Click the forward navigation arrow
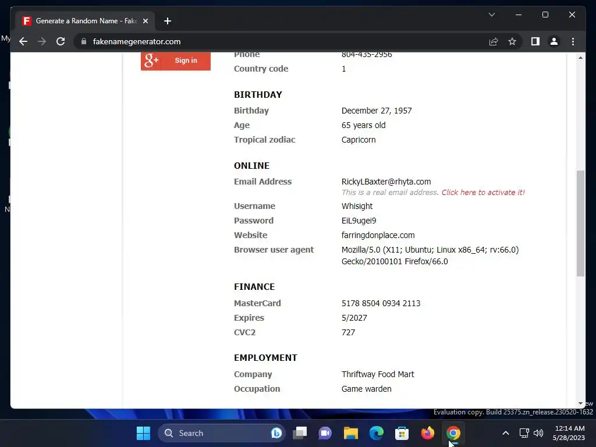596x447 pixels. (42, 41)
